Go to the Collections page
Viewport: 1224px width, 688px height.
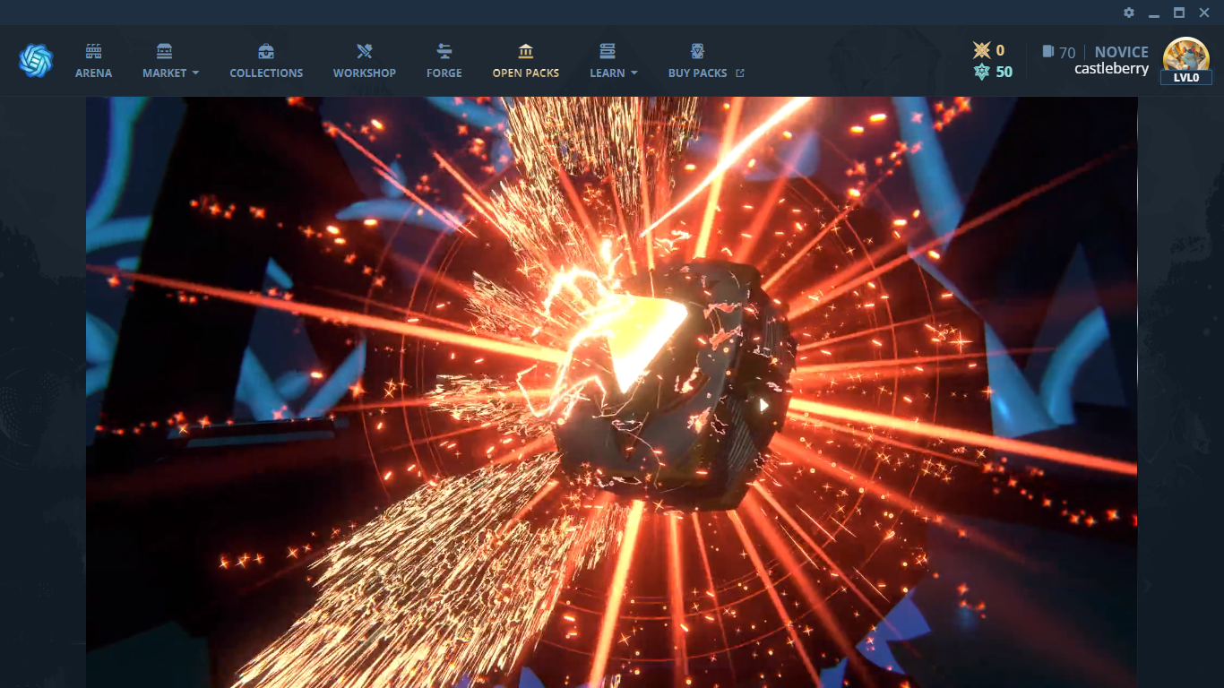(266, 61)
